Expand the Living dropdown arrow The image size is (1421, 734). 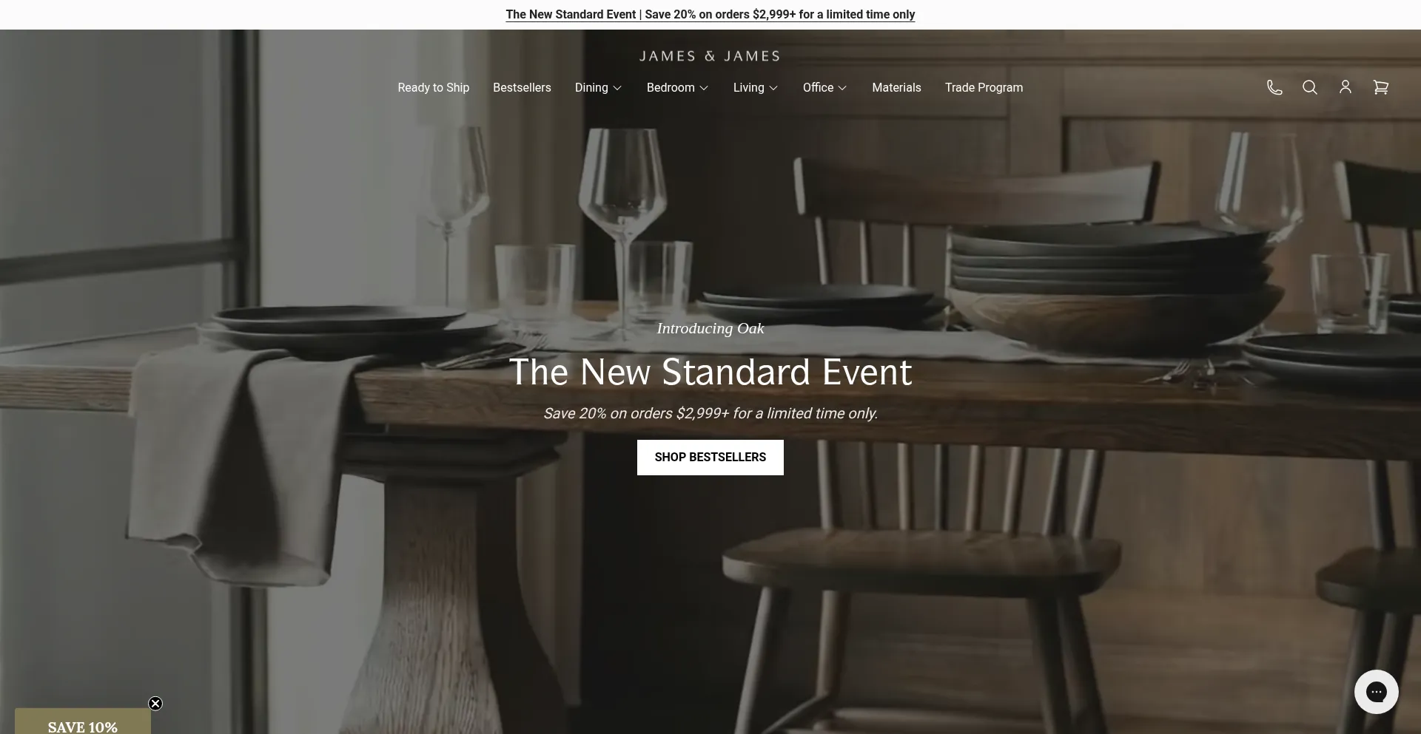point(773,88)
